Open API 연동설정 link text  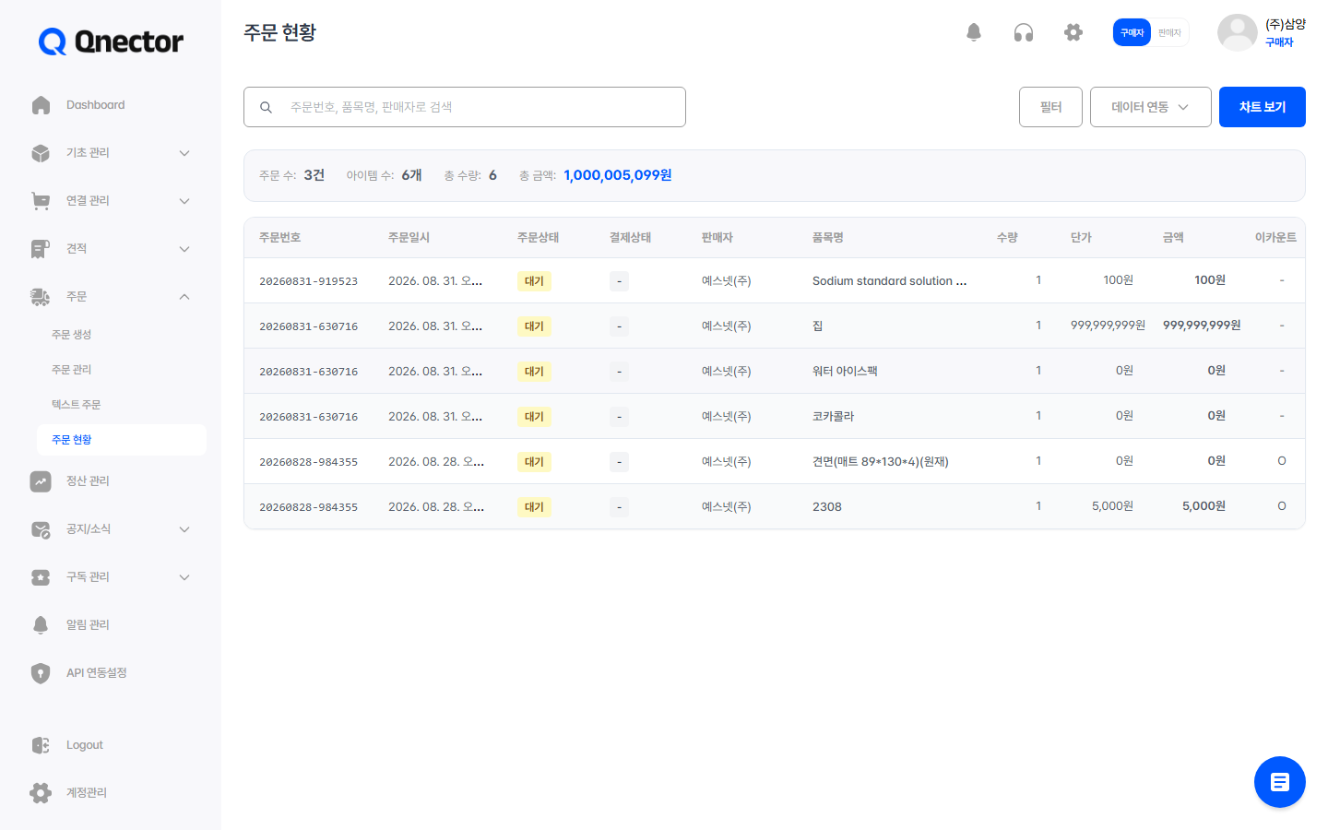97,673
